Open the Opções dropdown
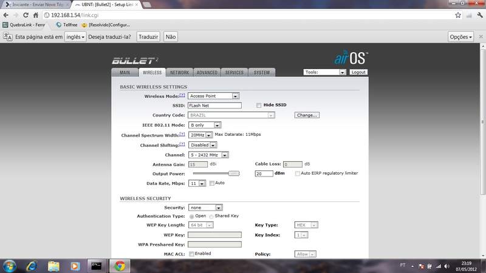Screen dimensions: 486x273 pos(460,37)
